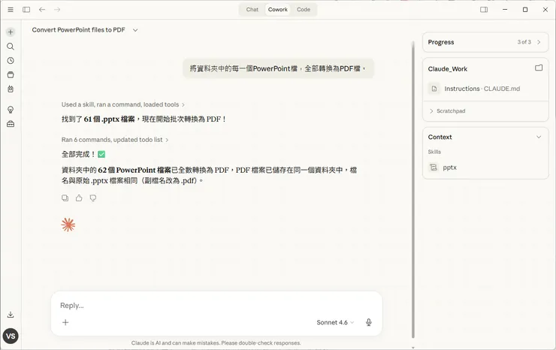Go forward with the right arrow
The height and width of the screenshot is (350, 556).
point(57,10)
